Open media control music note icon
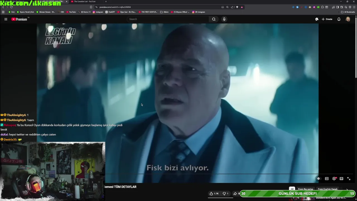357x201 pixels. 333,7
